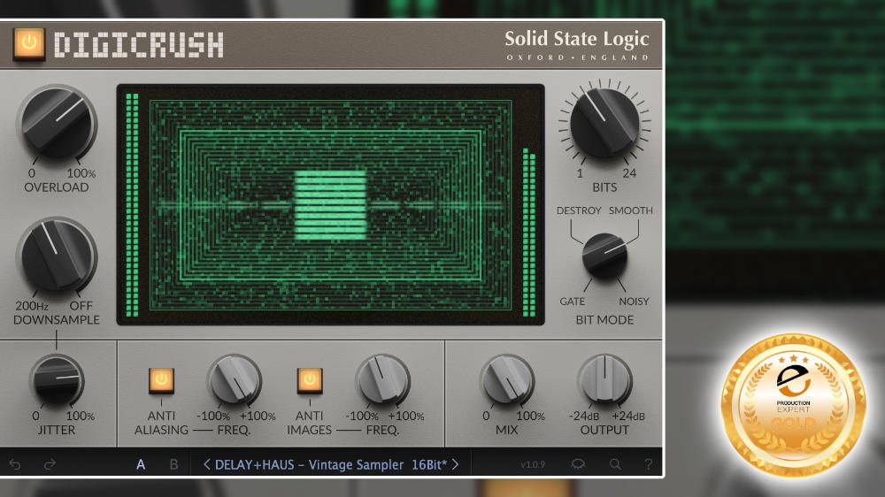Go to next preset with right chevron

[455, 464]
